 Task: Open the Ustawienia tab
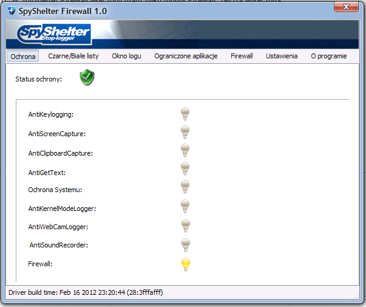[x=282, y=56]
